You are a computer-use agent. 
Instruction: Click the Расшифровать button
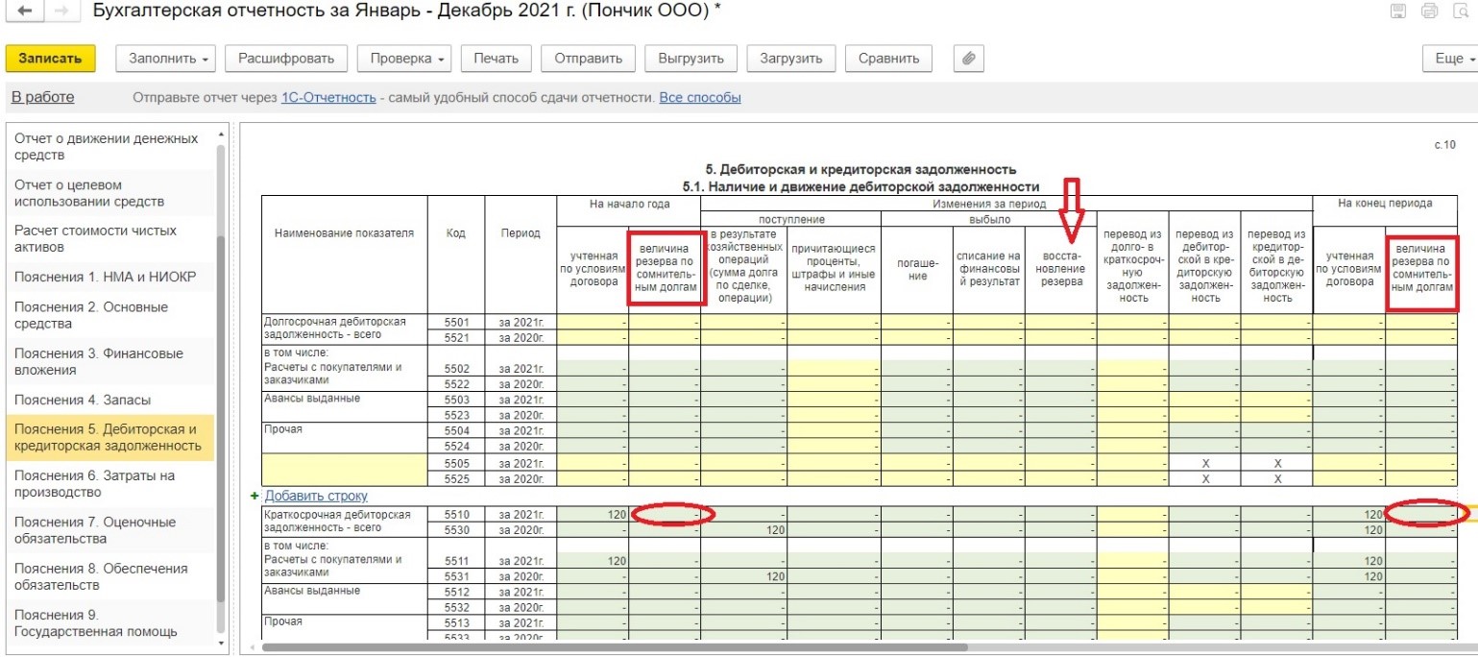(x=286, y=59)
